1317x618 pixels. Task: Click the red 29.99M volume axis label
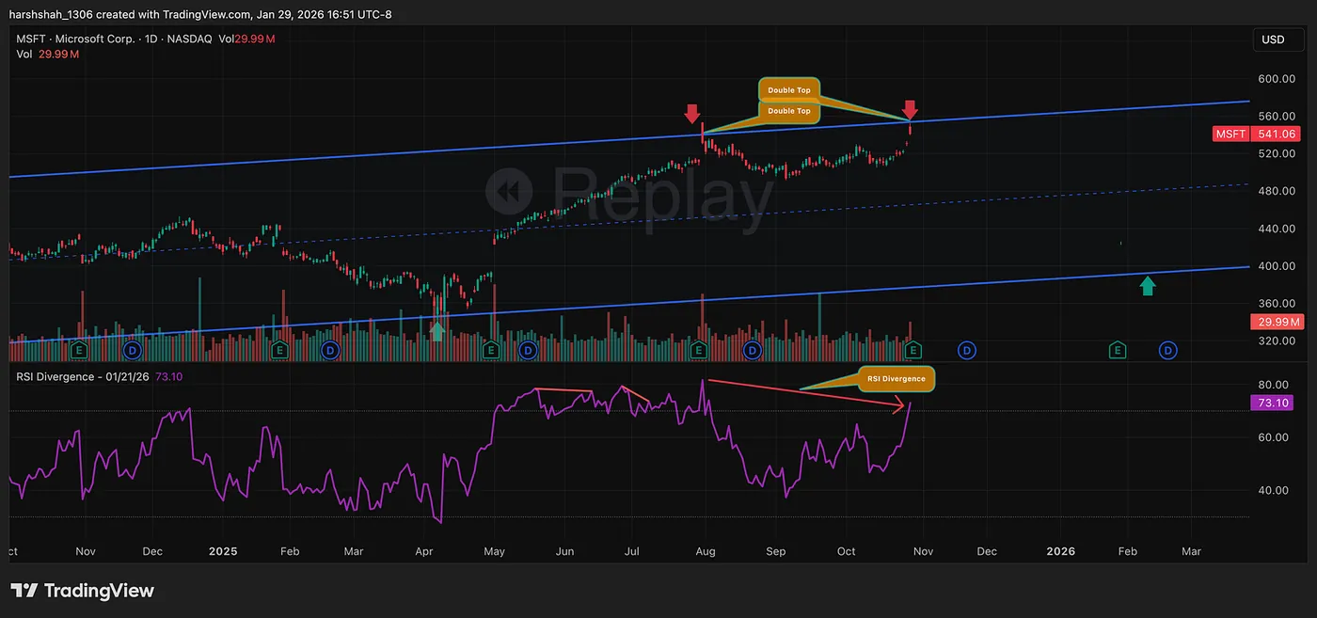pyautogui.click(x=1276, y=322)
